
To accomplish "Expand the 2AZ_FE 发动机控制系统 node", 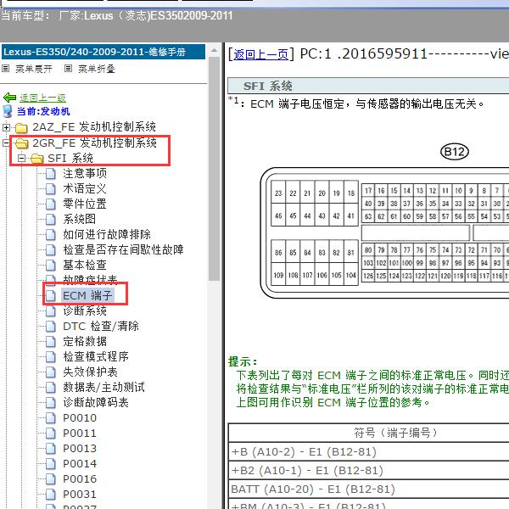I will [x=6, y=127].
